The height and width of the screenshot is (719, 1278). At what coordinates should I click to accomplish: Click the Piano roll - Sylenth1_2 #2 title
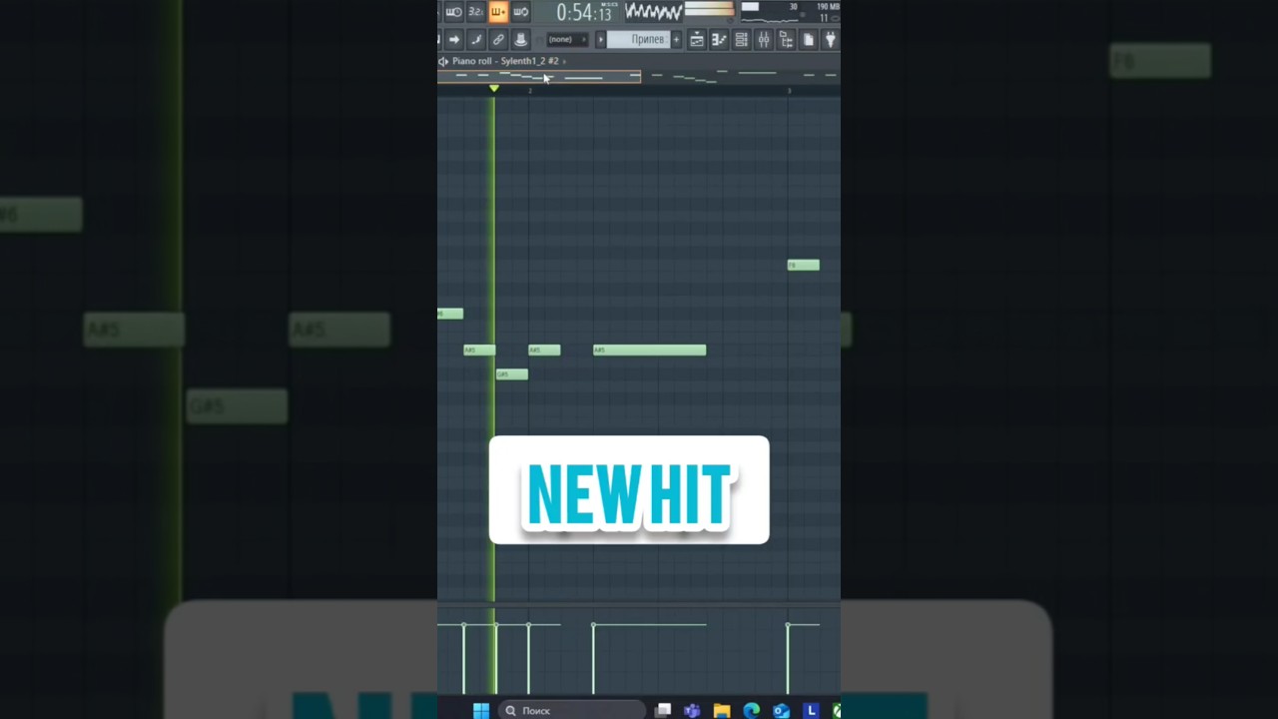[x=505, y=61]
